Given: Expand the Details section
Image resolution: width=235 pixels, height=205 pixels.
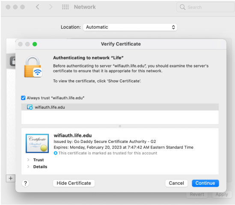Looking at the screenshot, I should point(28,166).
